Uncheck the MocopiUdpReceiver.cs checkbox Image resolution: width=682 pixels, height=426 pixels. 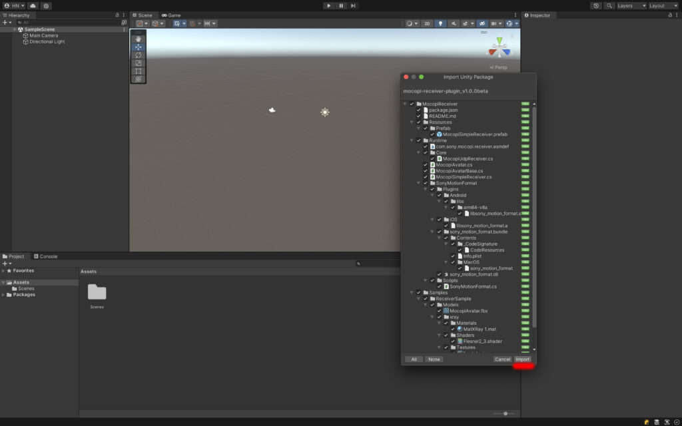432,158
